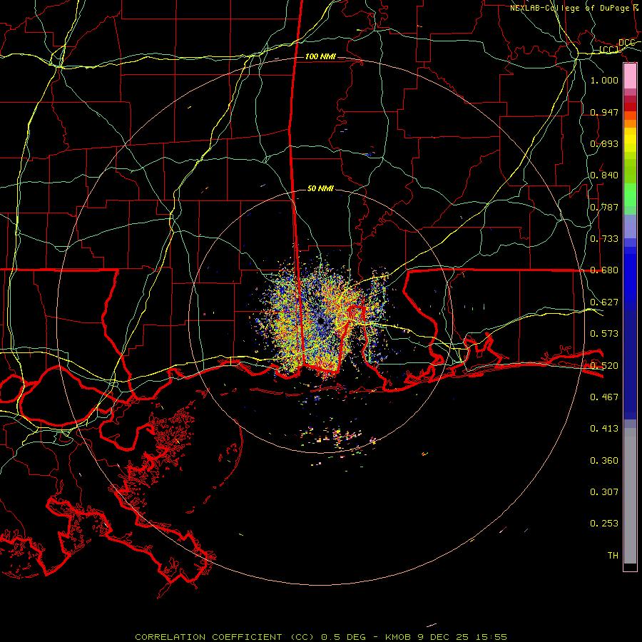Select the 0.787 legend value
The width and height of the screenshot is (642, 642).
click(x=604, y=207)
